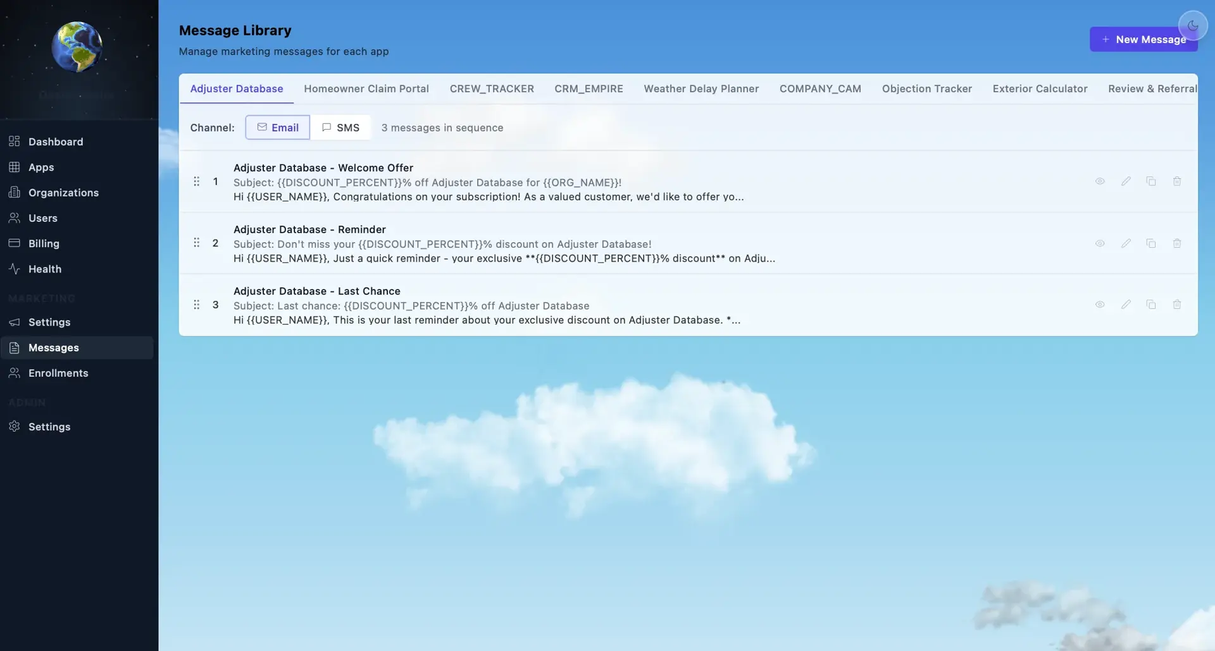Grab the drag handle for Welcome Offer row
Screen dimensions: 1215x651
pos(196,181)
